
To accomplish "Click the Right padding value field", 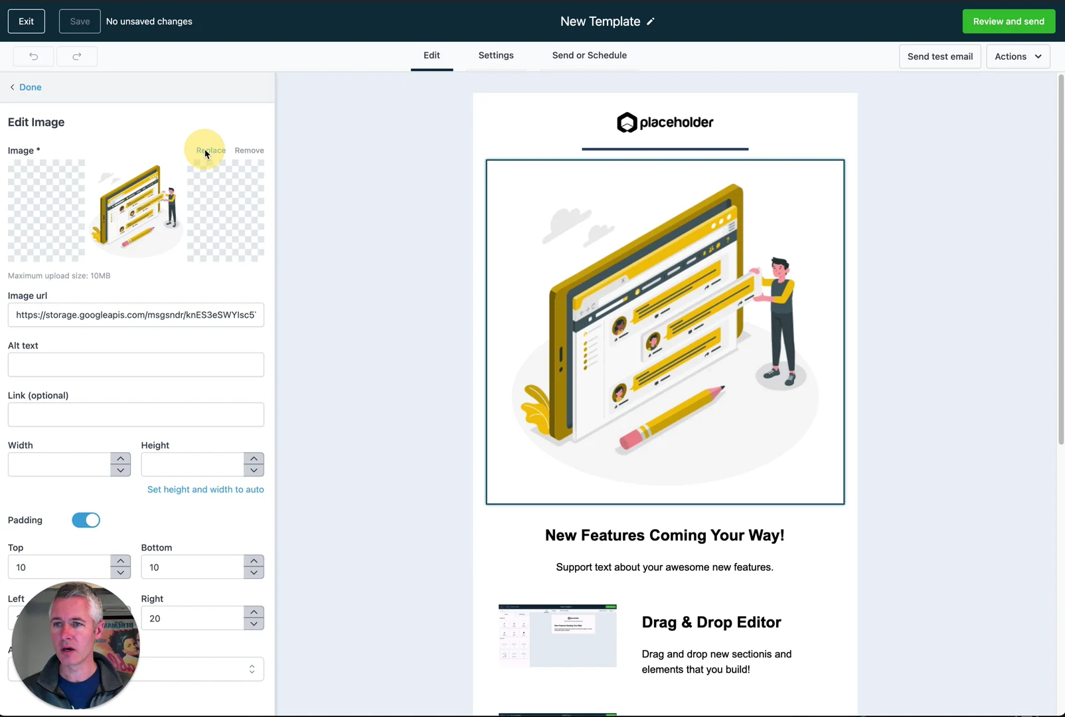I will tap(193, 618).
